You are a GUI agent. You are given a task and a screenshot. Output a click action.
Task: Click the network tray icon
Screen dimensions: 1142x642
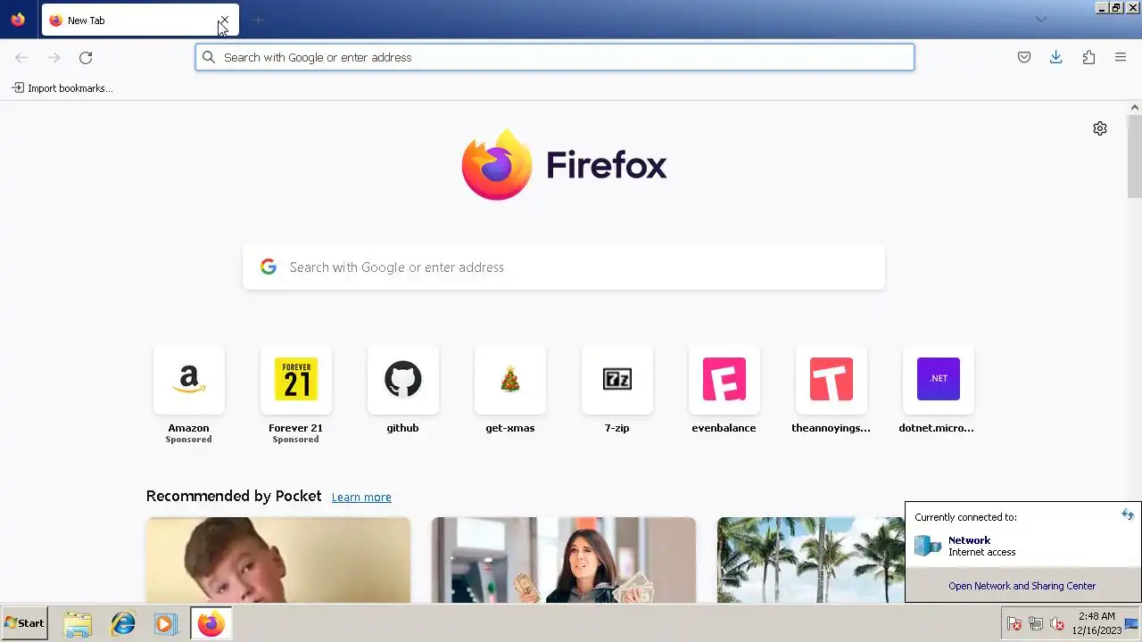coord(1036,624)
